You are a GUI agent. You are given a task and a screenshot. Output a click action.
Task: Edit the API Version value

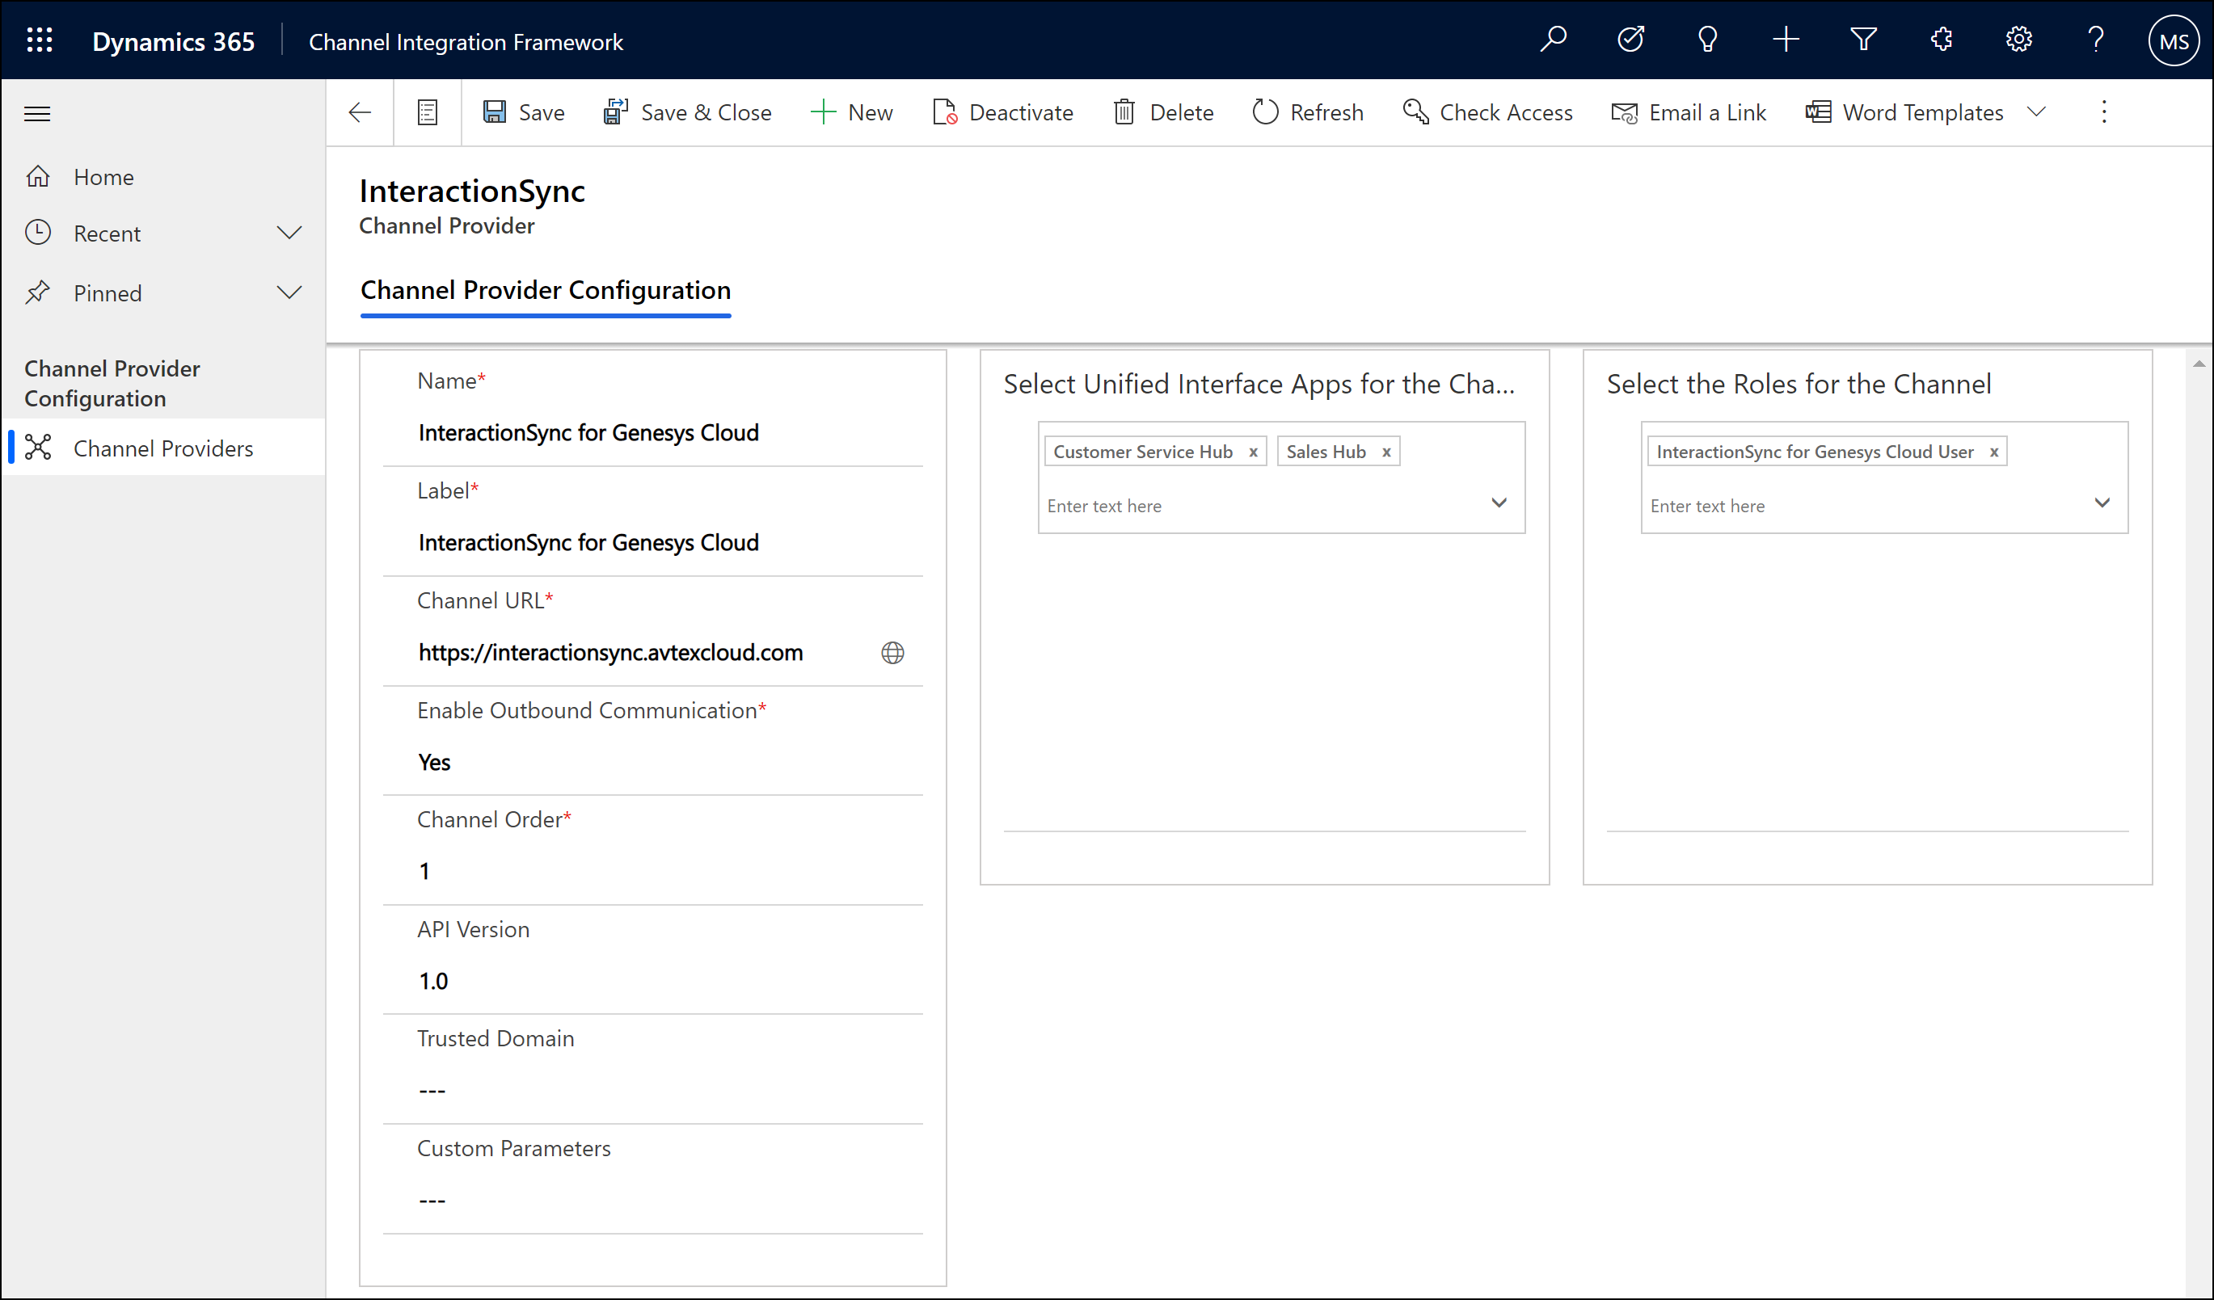pyautogui.click(x=653, y=981)
